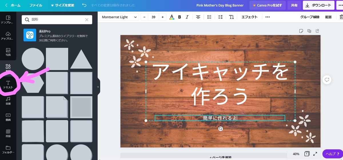Open the top-right more options menu
The height and width of the screenshot is (160, 343).
pyautogui.click(x=339, y=5)
